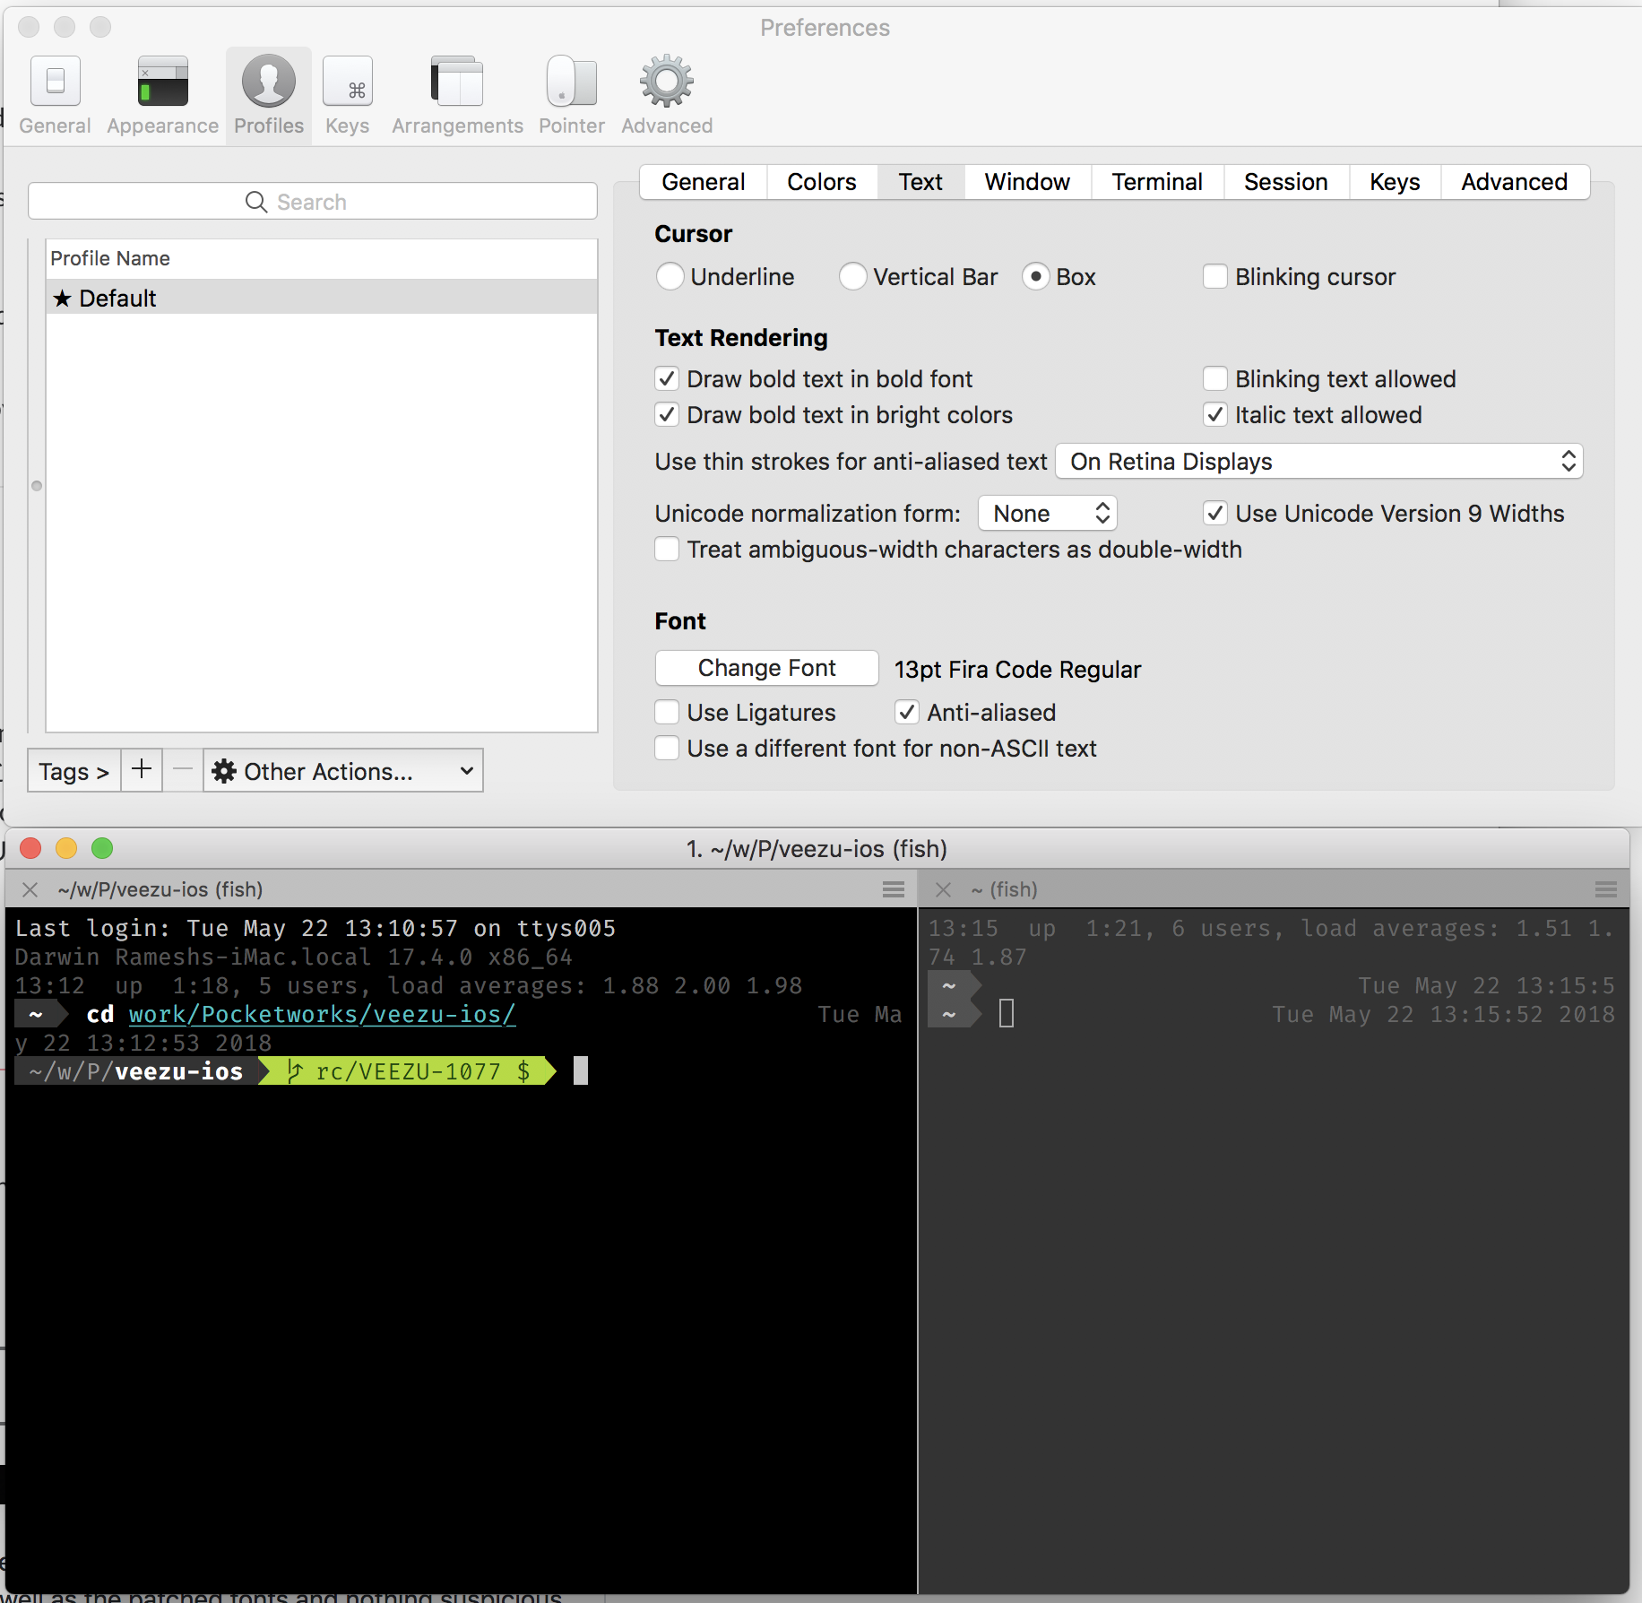Select the Underline cursor style
This screenshot has width=1642, height=1603.
click(670, 277)
